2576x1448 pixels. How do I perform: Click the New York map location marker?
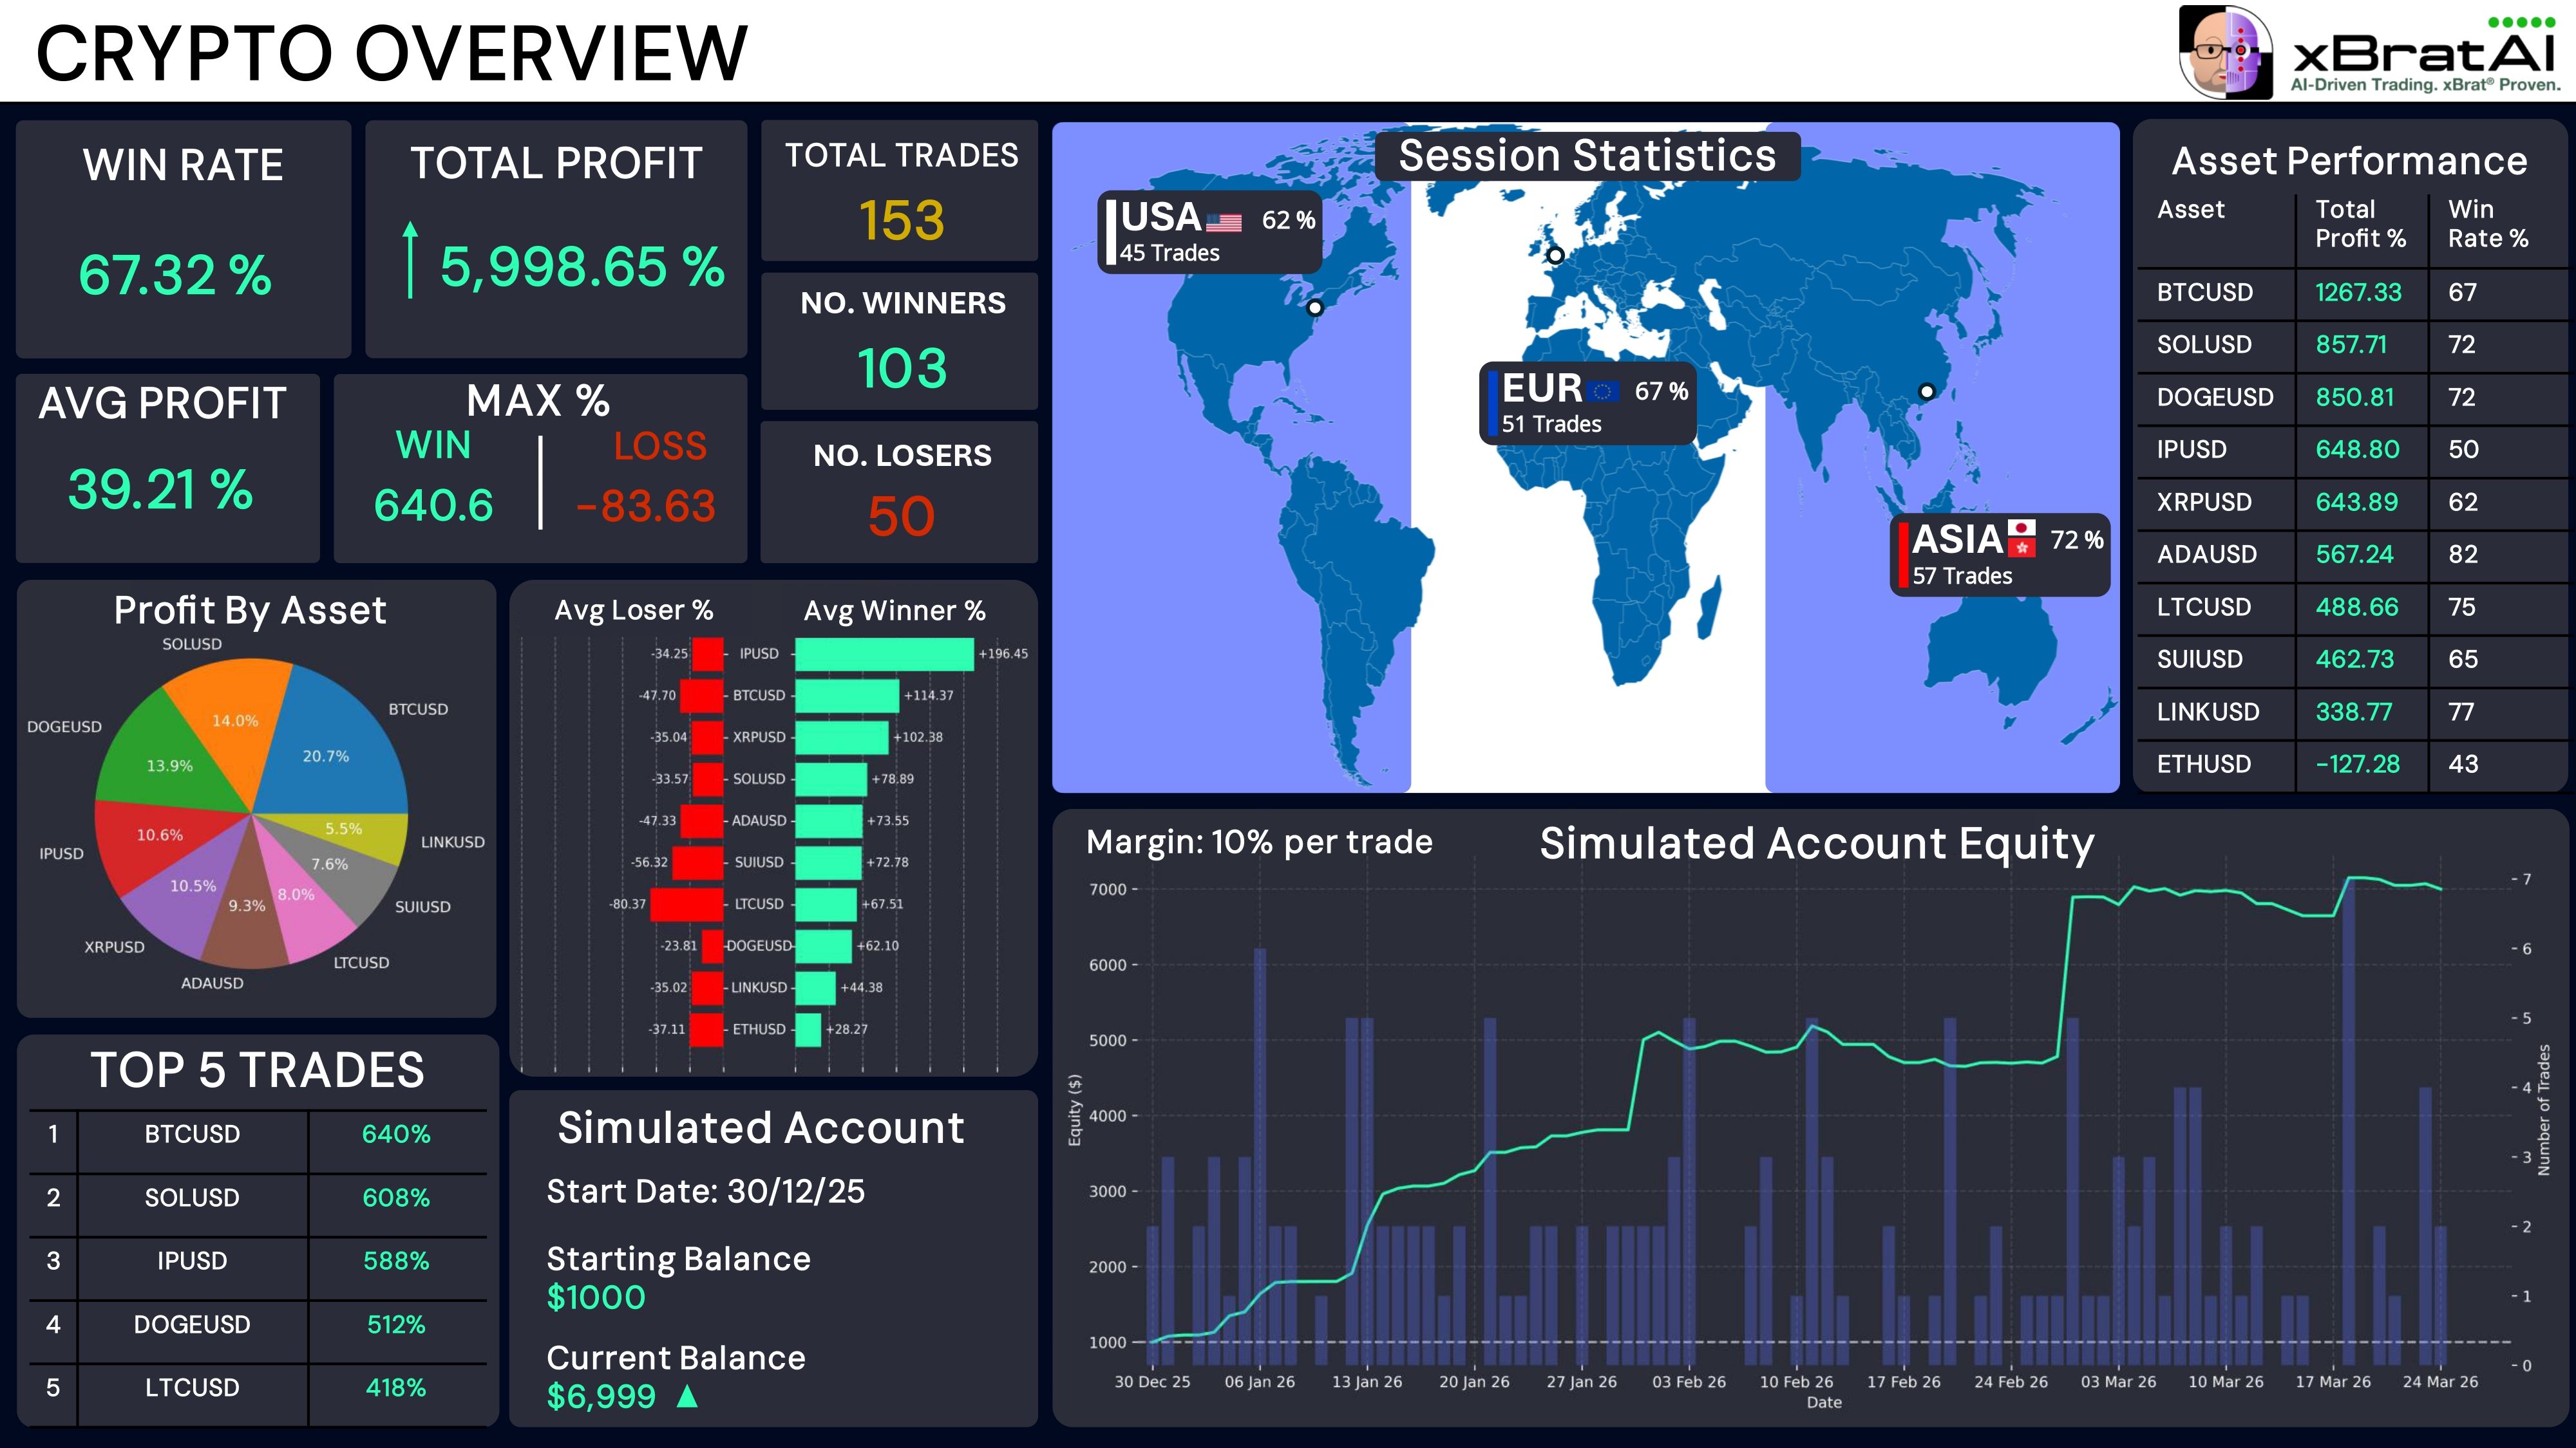click(x=1315, y=308)
